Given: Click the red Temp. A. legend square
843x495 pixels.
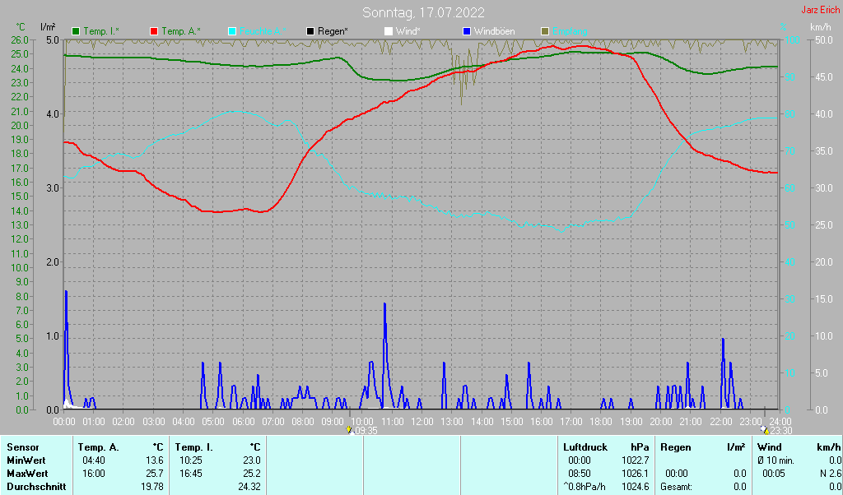Looking at the screenshot, I should pos(154,32).
